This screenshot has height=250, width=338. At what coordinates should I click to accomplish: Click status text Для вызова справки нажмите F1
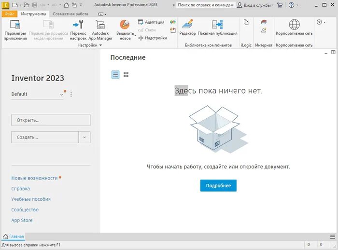(x=31, y=245)
